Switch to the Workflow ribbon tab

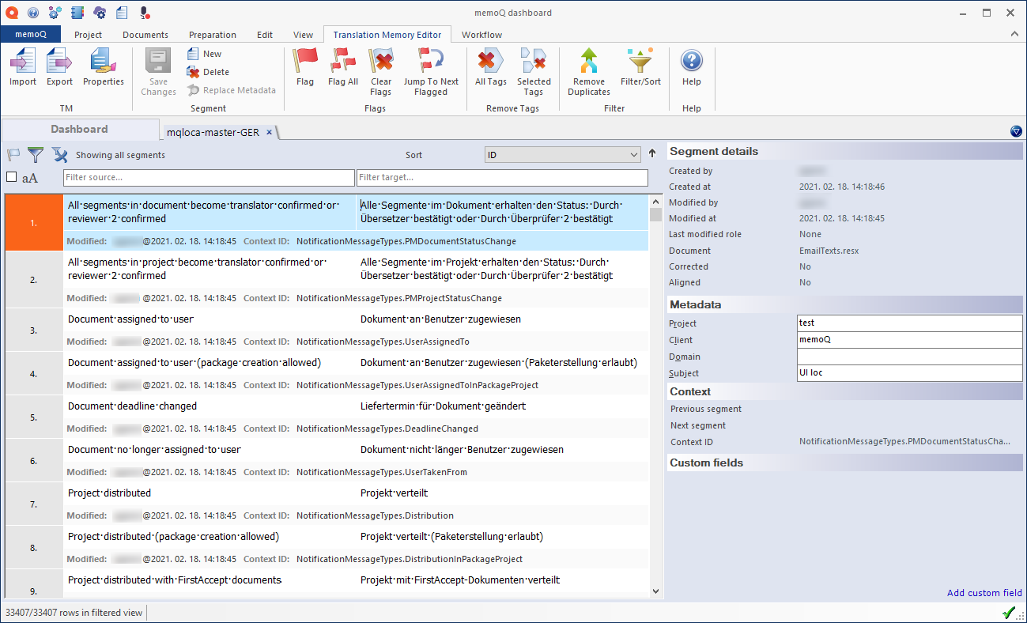tap(481, 34)
